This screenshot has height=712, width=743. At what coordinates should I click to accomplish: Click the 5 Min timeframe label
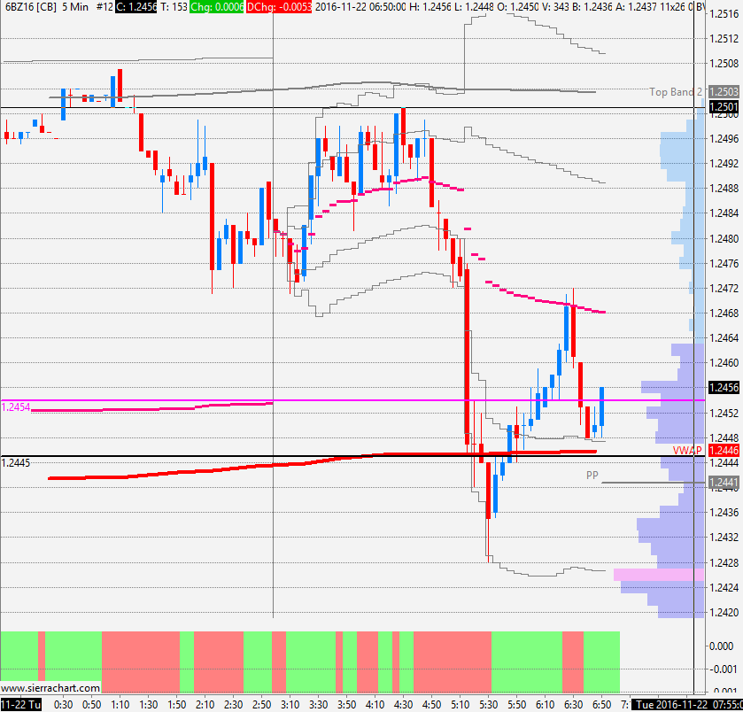point(75,6)
